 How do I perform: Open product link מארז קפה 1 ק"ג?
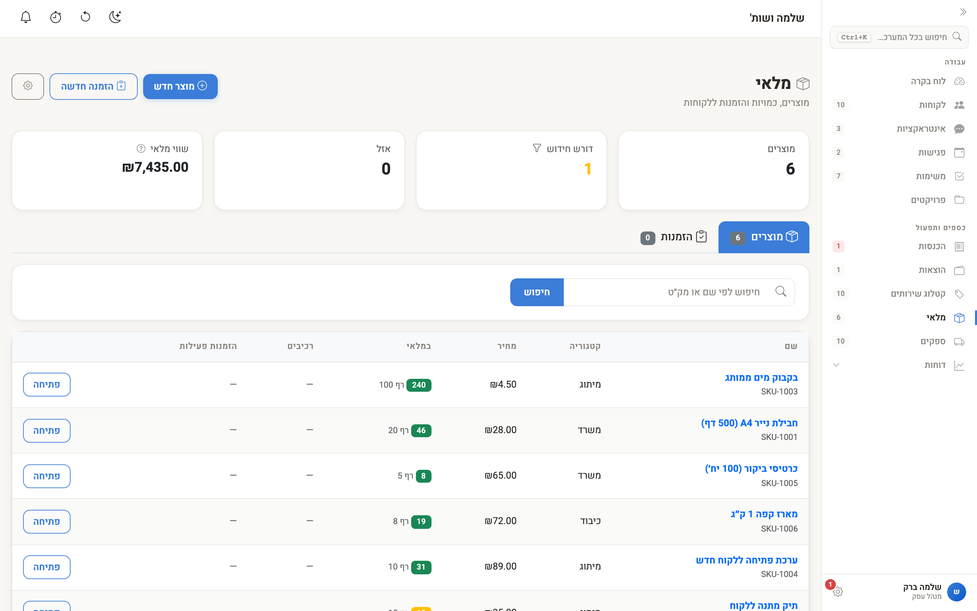tap(764, 514)
